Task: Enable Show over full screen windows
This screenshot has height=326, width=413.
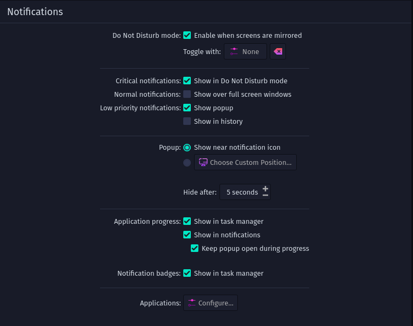Action: [x=187, y=94]
